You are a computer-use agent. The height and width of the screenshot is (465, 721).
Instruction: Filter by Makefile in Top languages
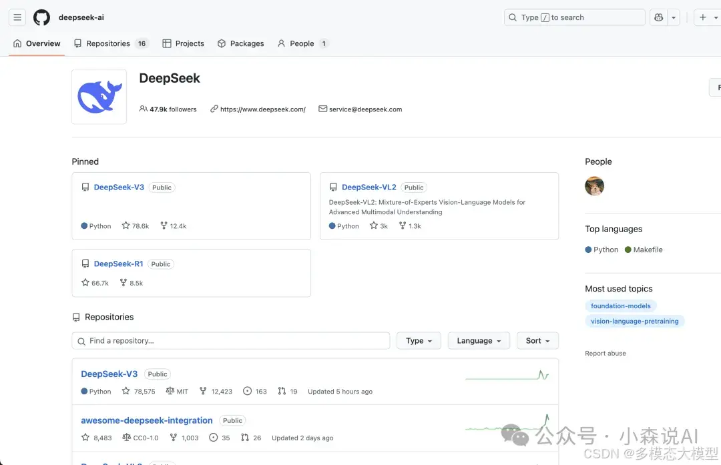click(644, 250)
